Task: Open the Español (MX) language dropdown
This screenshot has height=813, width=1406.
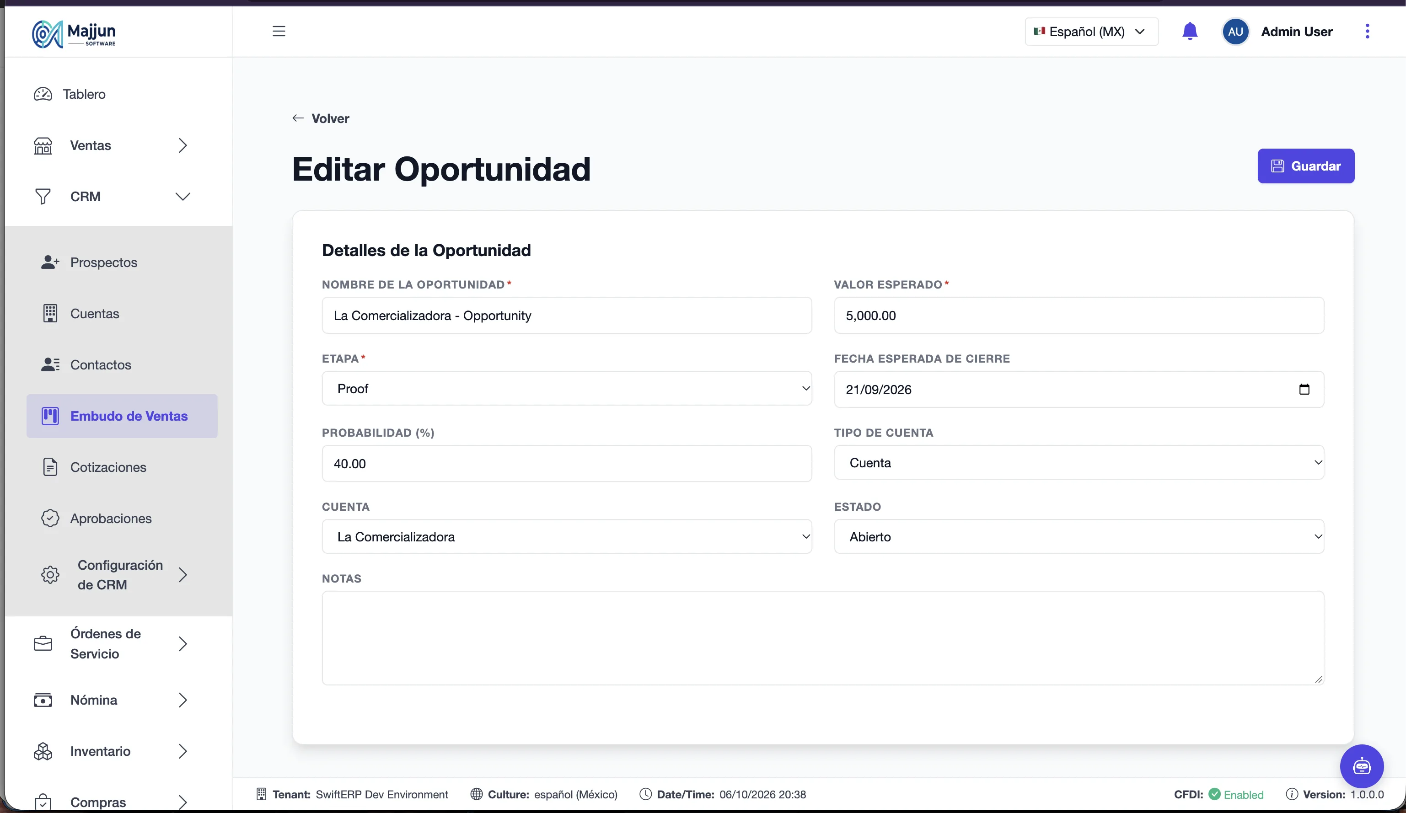Action: point(1091,32)
